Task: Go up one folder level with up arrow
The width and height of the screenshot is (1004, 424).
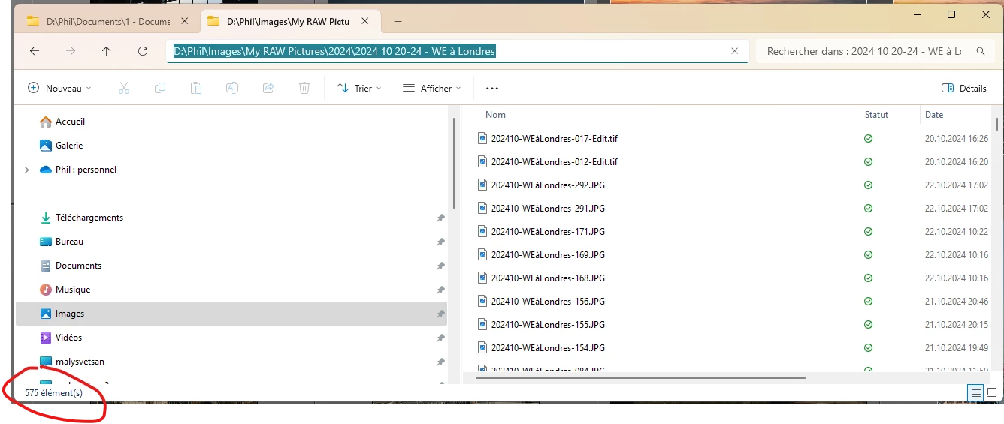Action: point(106,51)
